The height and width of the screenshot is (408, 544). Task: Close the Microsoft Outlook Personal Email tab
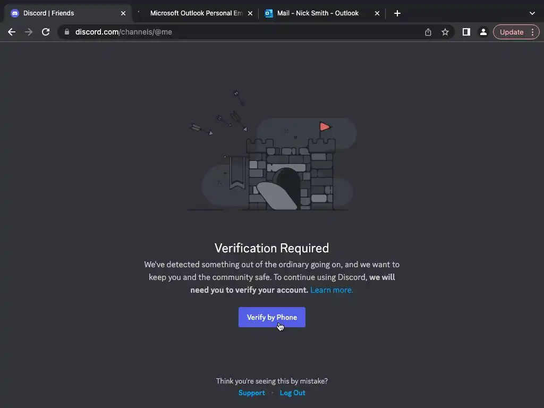click(x=250, y=13)
